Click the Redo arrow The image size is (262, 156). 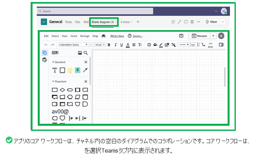(x=52, y=45)
